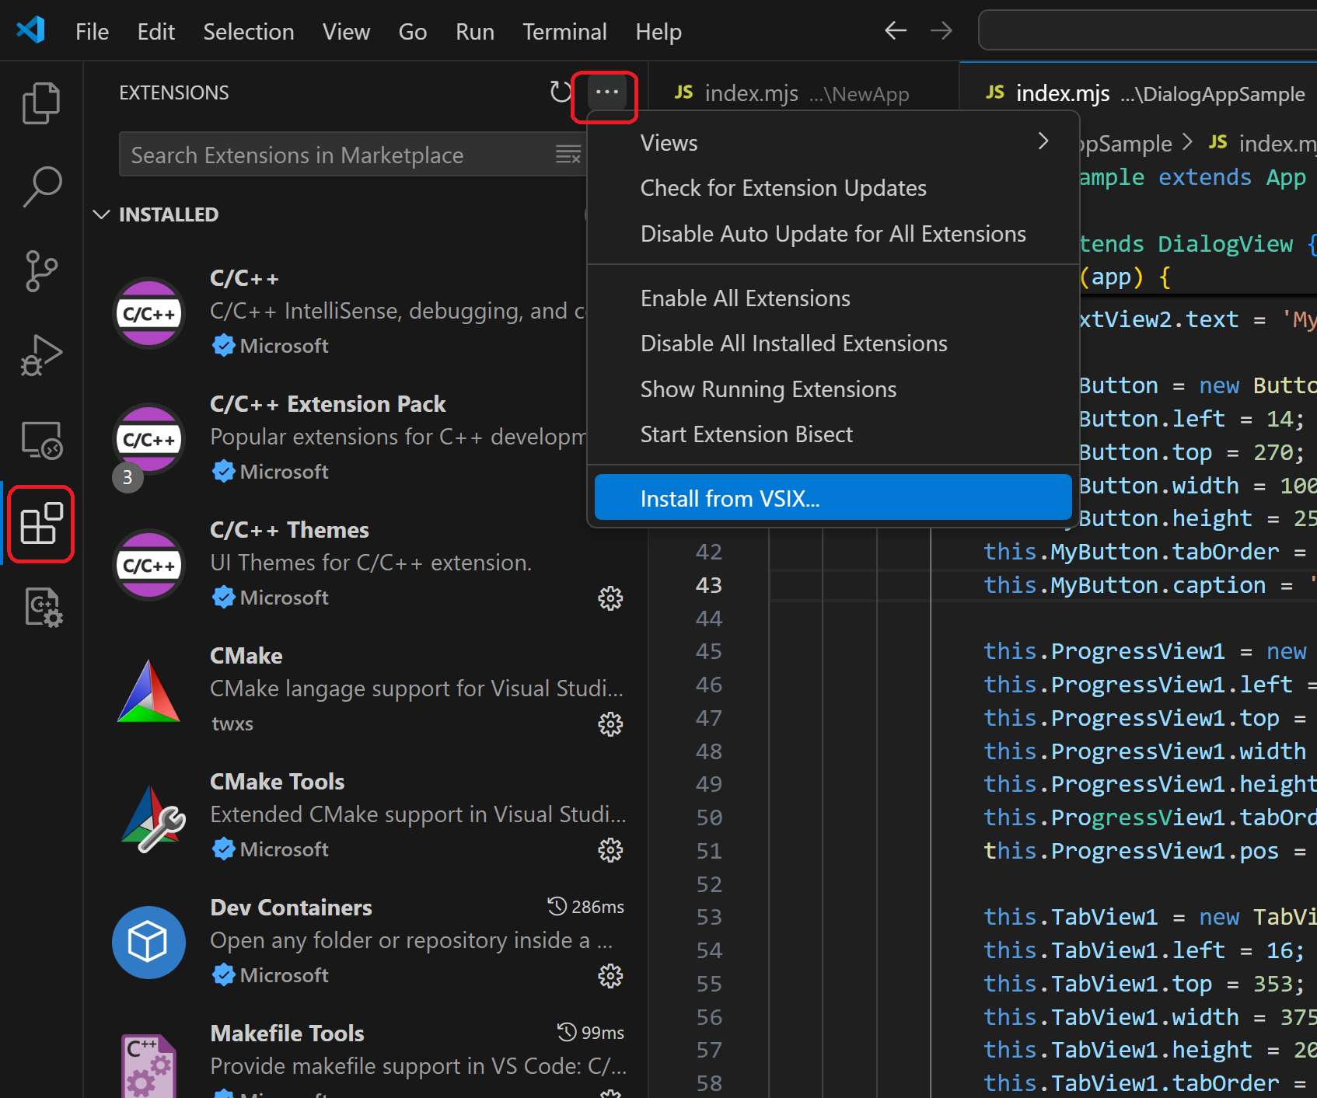Screen dimensions: 1317x1098
Task: Choose Install from VSIX...
Action: [833, 497]
